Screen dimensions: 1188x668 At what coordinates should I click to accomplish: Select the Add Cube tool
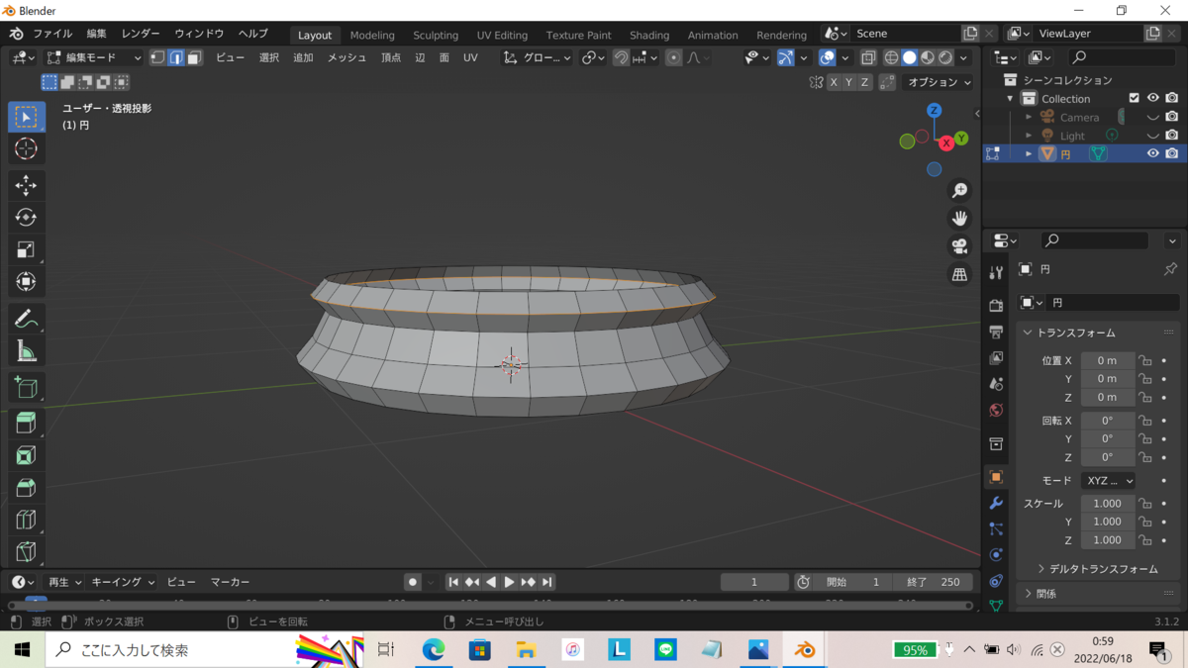27,387
